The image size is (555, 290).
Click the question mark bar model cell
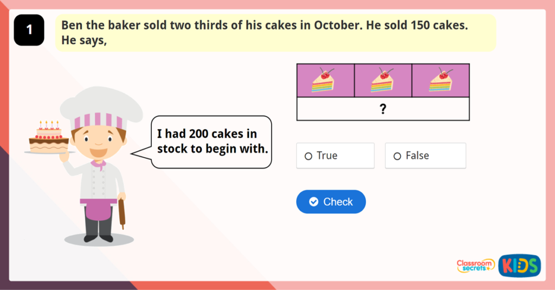pyautogui.click(x=383, y=109)
